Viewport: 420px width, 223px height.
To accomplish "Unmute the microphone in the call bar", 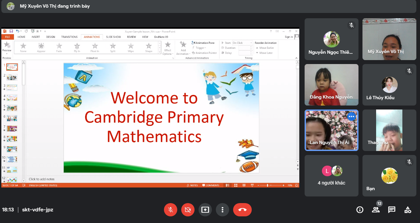I will (170, 210).
